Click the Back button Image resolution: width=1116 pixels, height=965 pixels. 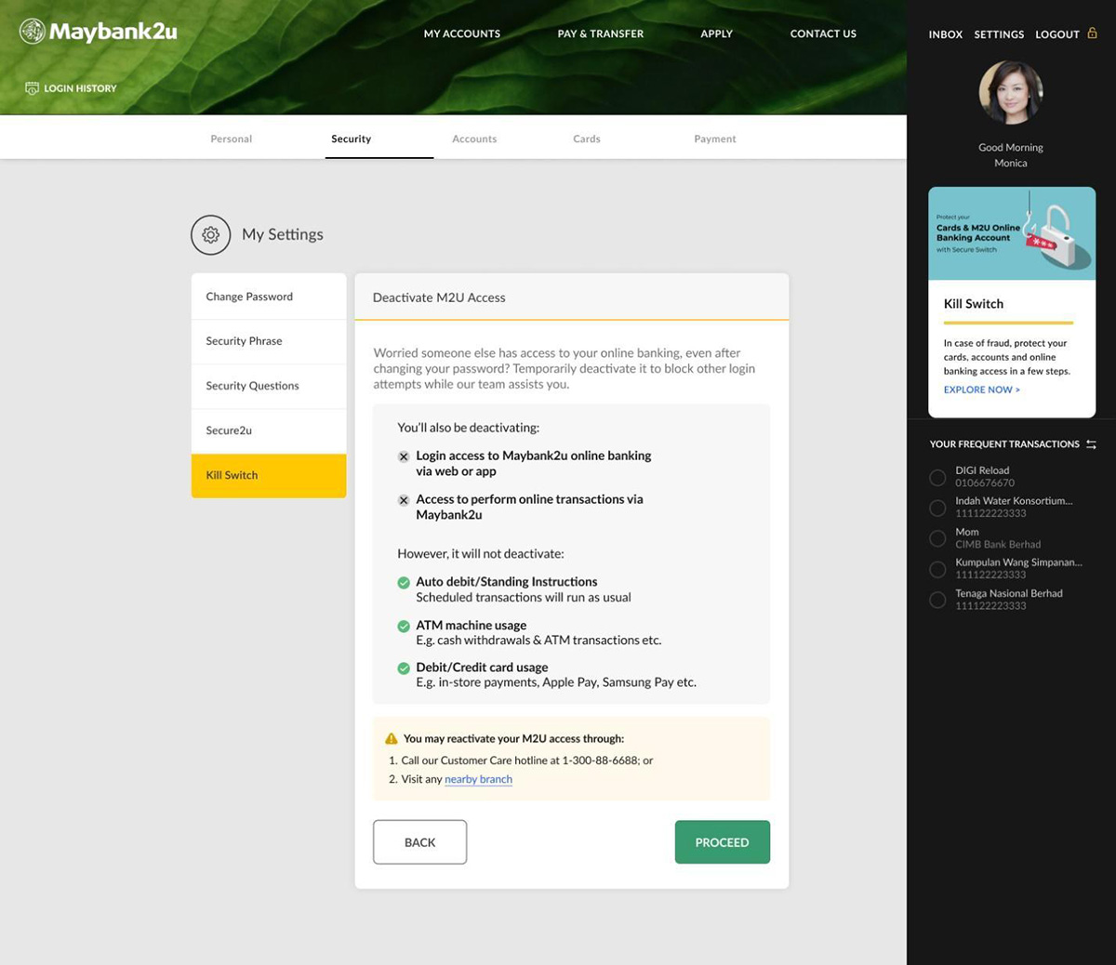[x=420, y=842]
